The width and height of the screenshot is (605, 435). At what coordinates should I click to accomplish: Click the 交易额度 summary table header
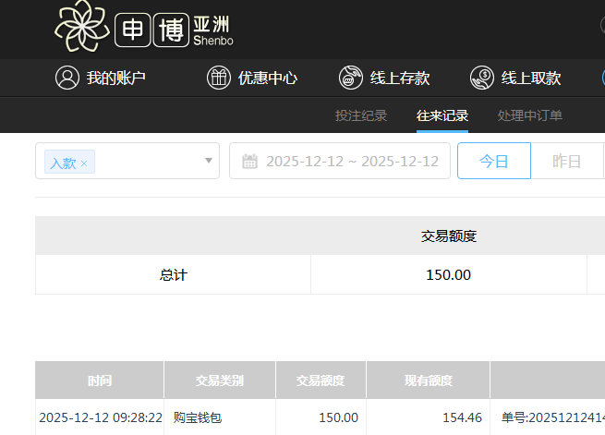click(x=449, y=236)
